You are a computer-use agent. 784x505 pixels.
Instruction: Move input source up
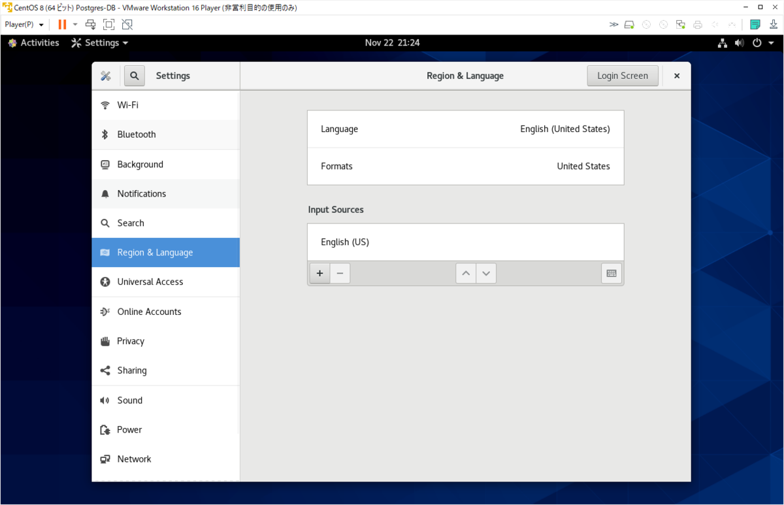click(x=466, y=273)
